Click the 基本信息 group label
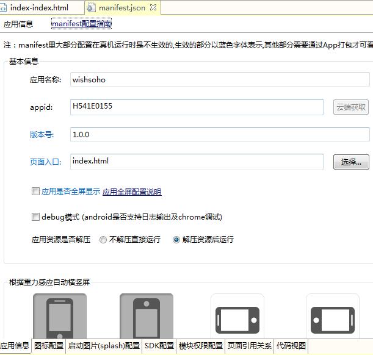 click(24, 62)
